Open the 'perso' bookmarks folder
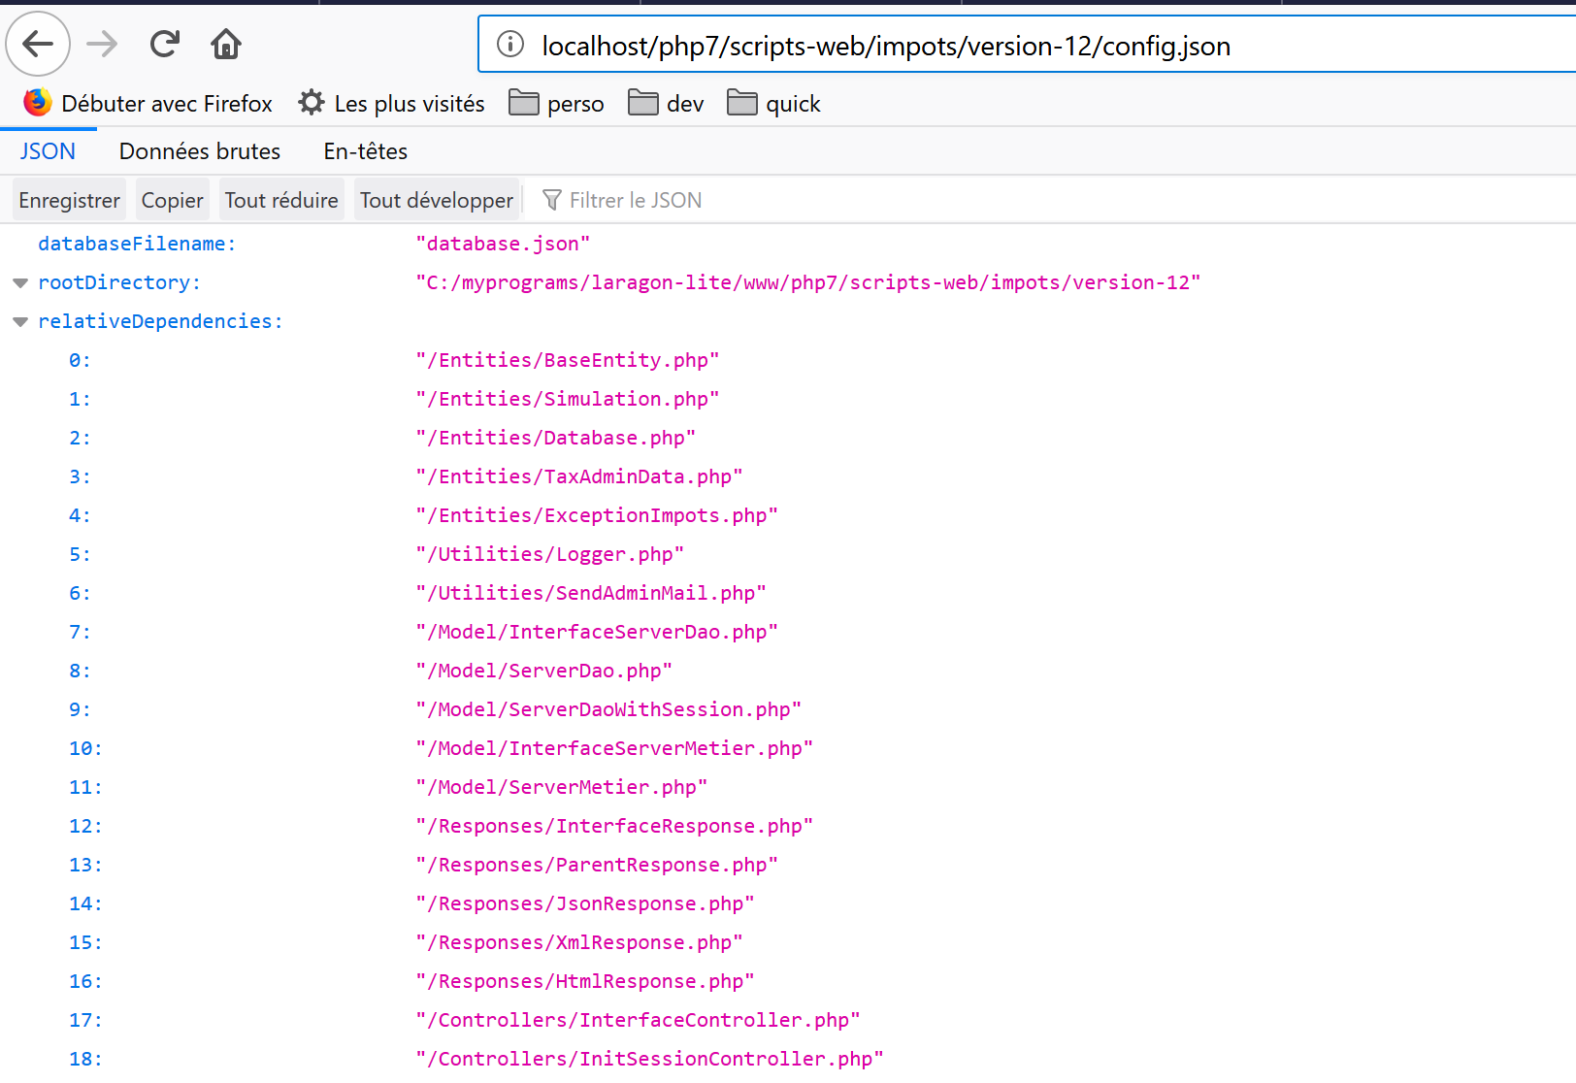1576x1083 pixels. 556,104
